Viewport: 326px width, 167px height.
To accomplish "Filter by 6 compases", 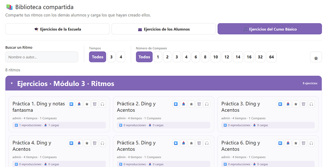I will point(196,57).
